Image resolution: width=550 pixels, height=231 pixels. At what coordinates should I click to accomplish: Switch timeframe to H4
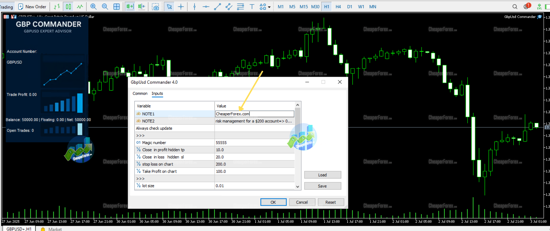pyautogui.click(x=338, y=7)
